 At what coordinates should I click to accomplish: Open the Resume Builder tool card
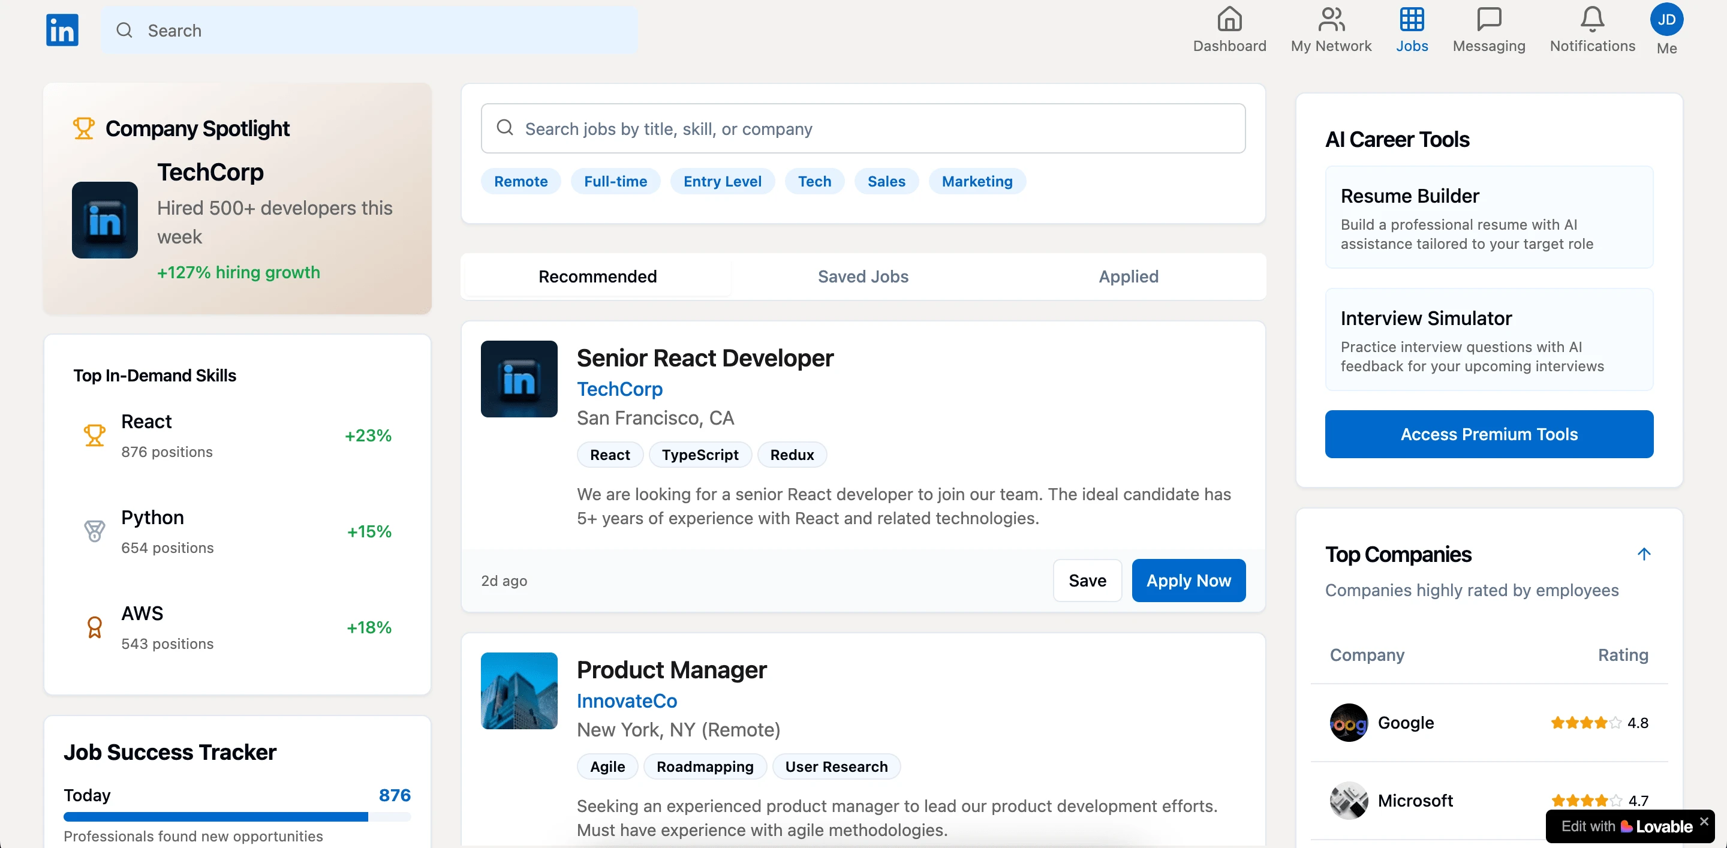1488,217
